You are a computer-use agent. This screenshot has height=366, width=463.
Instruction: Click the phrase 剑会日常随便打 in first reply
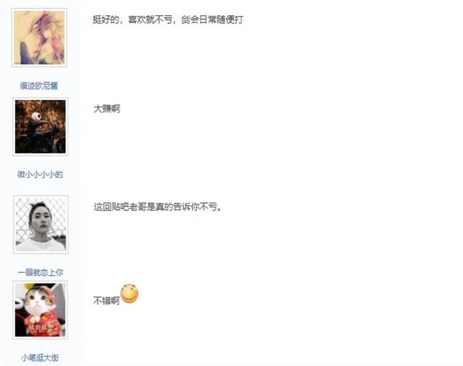coord(212,20)
